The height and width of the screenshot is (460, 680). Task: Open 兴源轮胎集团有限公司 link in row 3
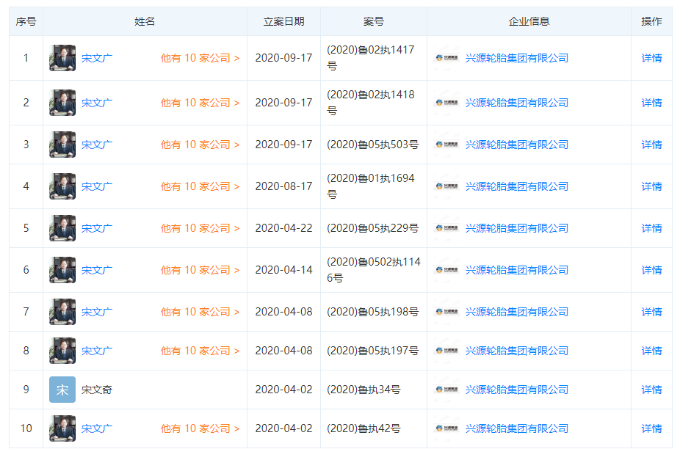coord(516,145)
